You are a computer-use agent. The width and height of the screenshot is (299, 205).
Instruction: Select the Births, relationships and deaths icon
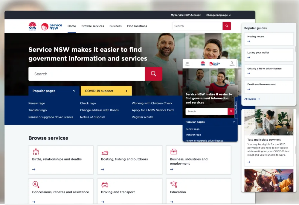point(36,152)
